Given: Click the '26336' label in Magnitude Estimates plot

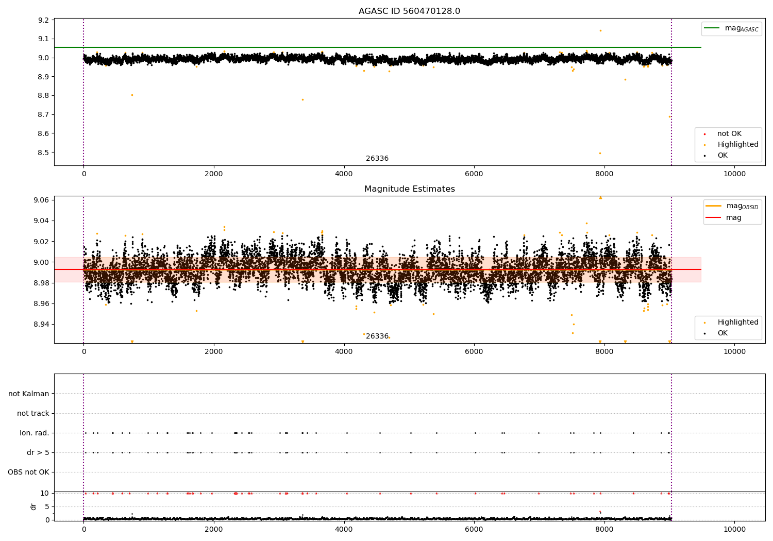Looking at the screenshot, I should tap(377, 336).
